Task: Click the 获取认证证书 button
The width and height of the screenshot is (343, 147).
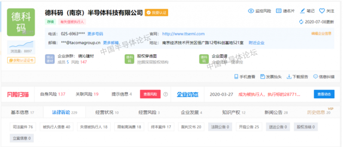Action: [x=21, y=60]
